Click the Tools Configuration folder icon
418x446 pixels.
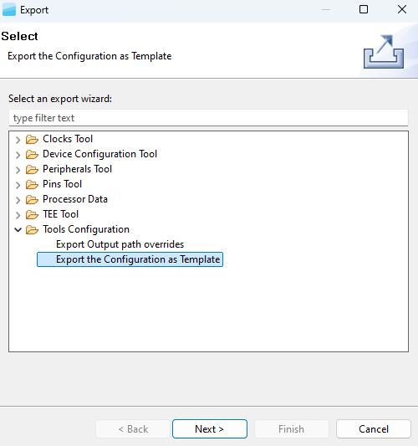click(x=32, y=230)
